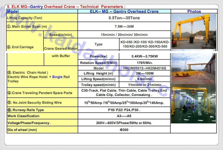Viewport: 223px width, 150px height.
Task: Click 'Crane Traveling Pendent Spare Parts' label
Action: 40,93
